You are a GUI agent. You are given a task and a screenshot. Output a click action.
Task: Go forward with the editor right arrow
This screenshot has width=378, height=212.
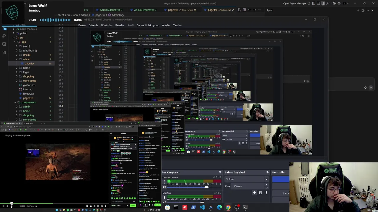[x=255, y=10]
